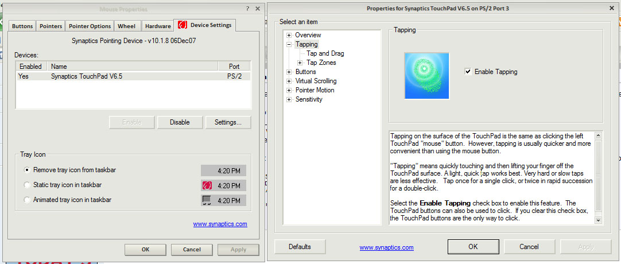Screen dimensions: 621x264
Task: Select the Tap and Drag tree item
Action: [x=325, y=53]
